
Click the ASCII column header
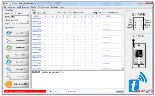pyautogui.click(x=108, y=16)
